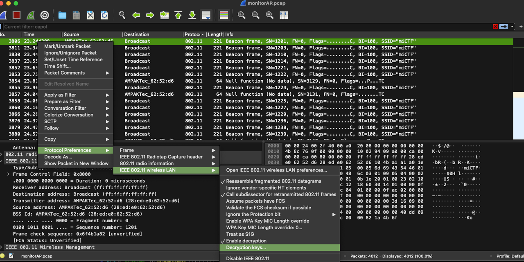
Task: Toggle Enable decryption option
Action: pyautogui.click(x=246, y=241)
